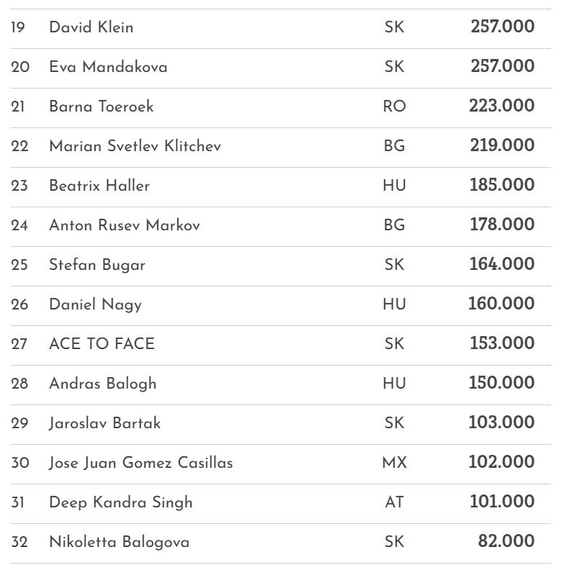The image size is (572, 565).
Task: Select Jose Juan Gomez Casillas
Action: click(140, 463)
